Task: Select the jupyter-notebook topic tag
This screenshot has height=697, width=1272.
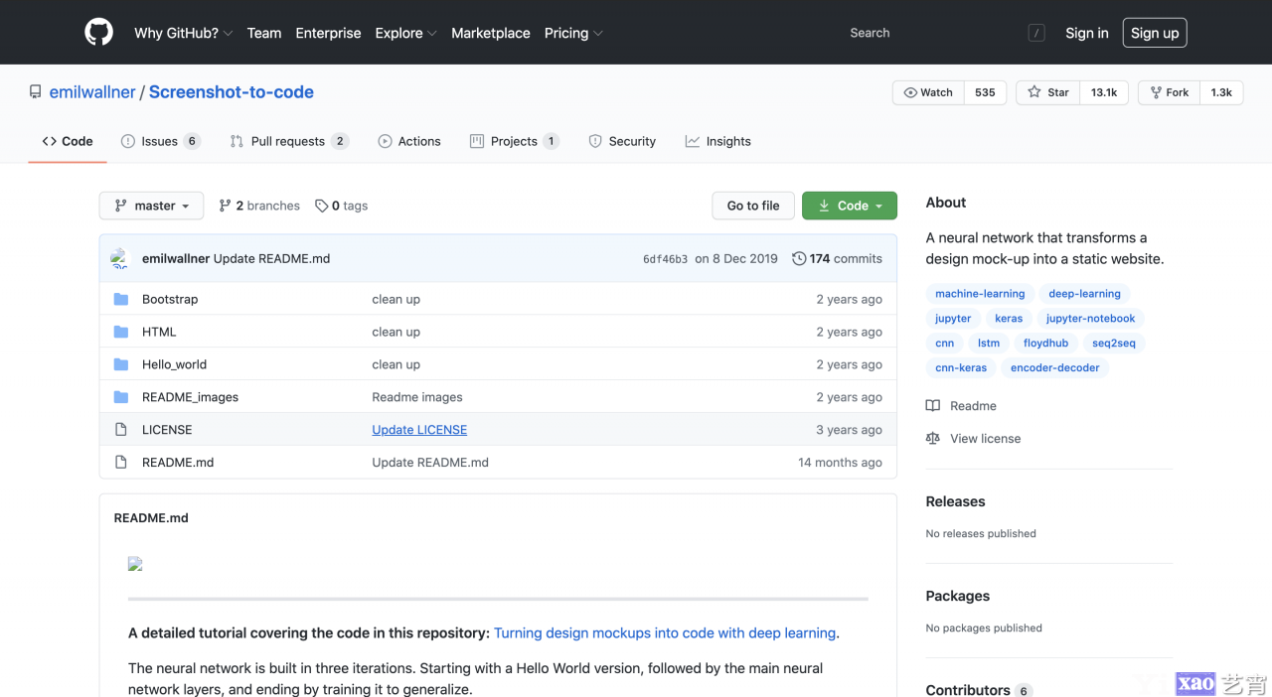Action: coord(1090,319)
